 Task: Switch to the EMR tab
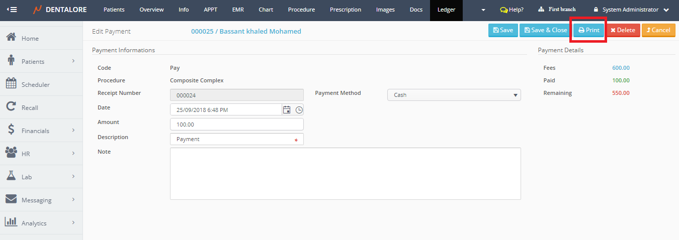(x=238, y=10)
